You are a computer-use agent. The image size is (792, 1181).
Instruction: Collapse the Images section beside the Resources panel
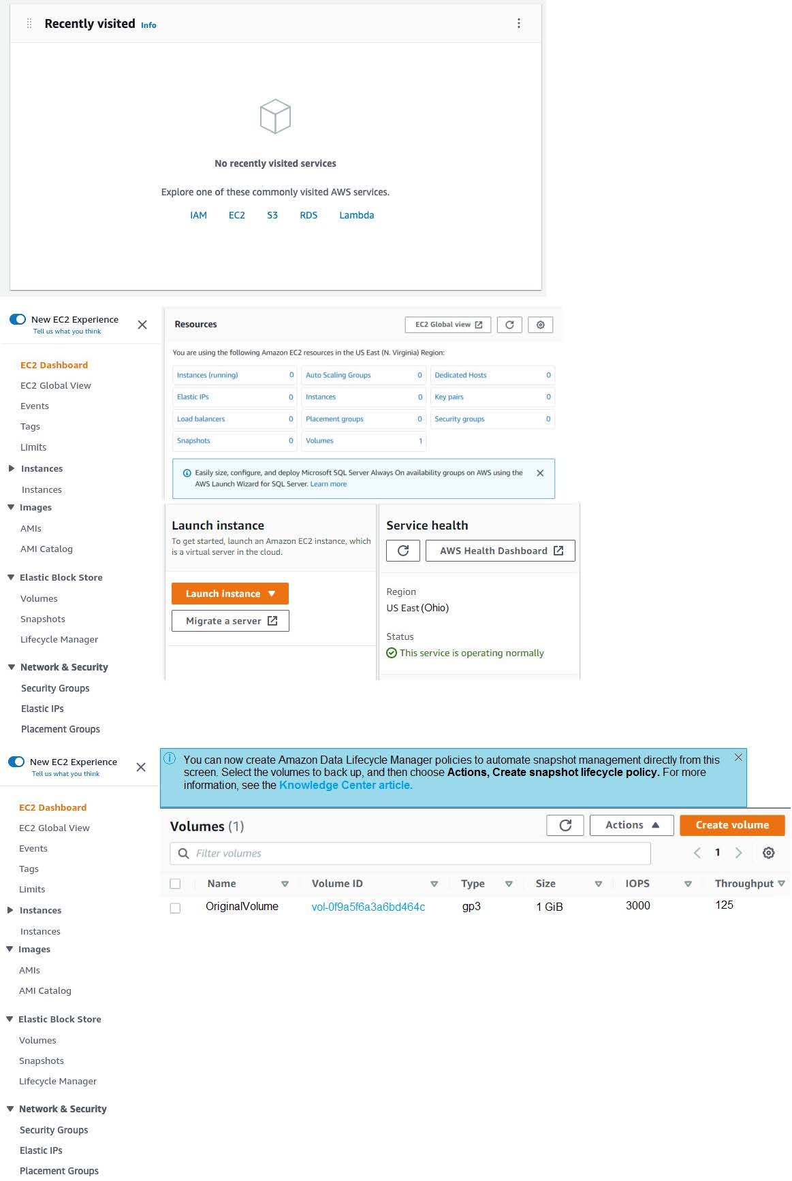pos(11,507)
